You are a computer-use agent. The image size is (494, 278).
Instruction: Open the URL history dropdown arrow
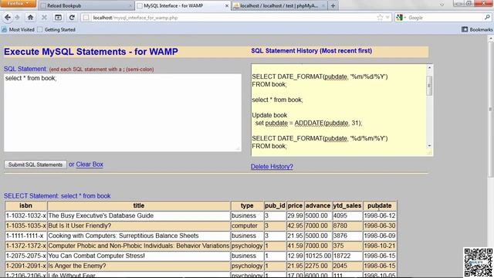point(387,18)
